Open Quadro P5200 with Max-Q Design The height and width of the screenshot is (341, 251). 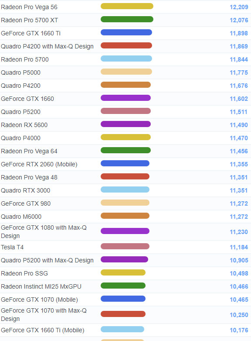pyautogui.click(x=47, y=260)
